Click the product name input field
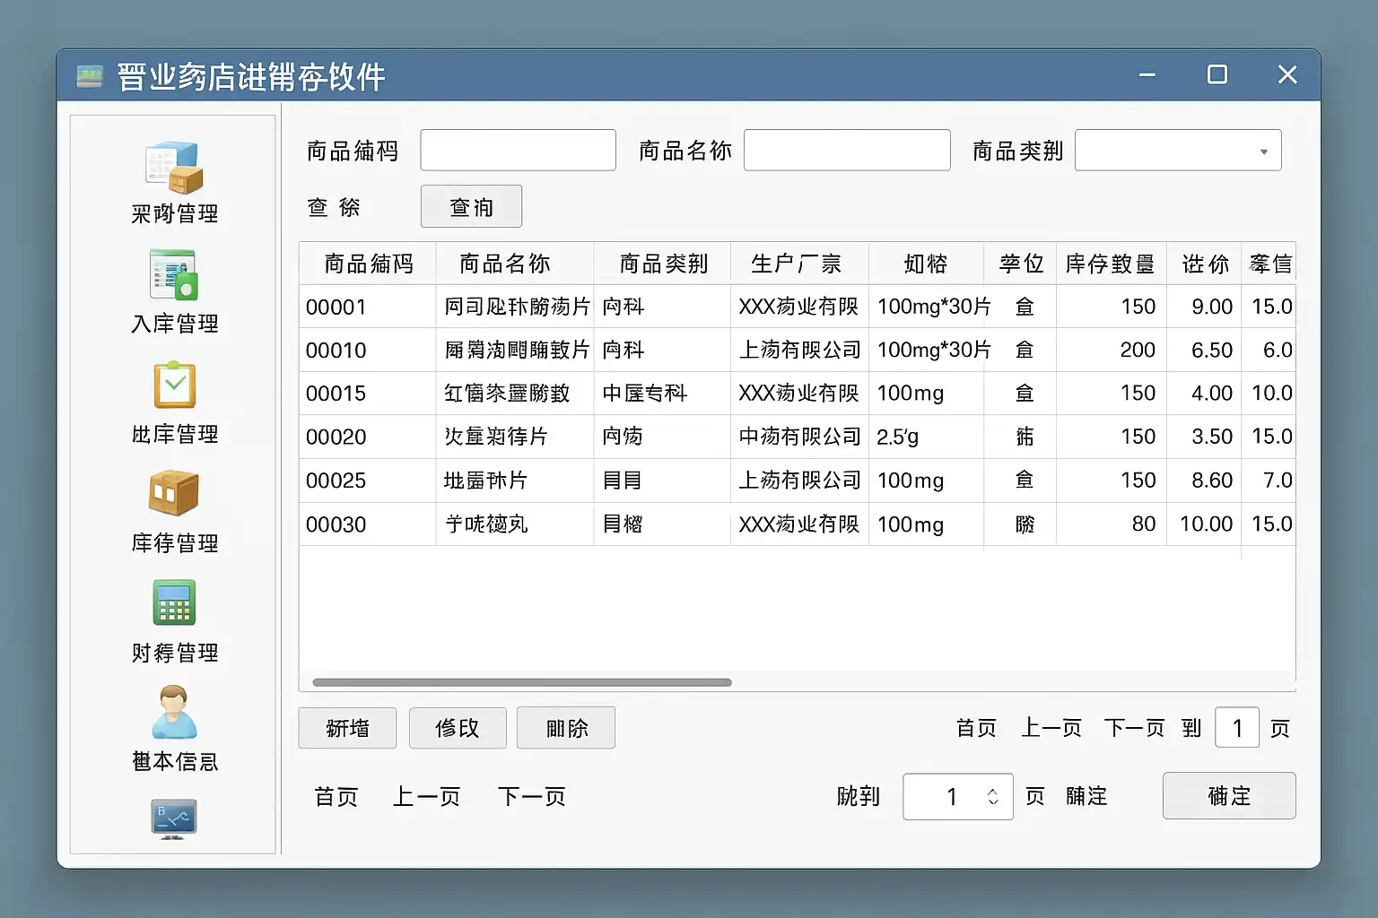This screenshot has width=1378, height=918. point(846,151)
